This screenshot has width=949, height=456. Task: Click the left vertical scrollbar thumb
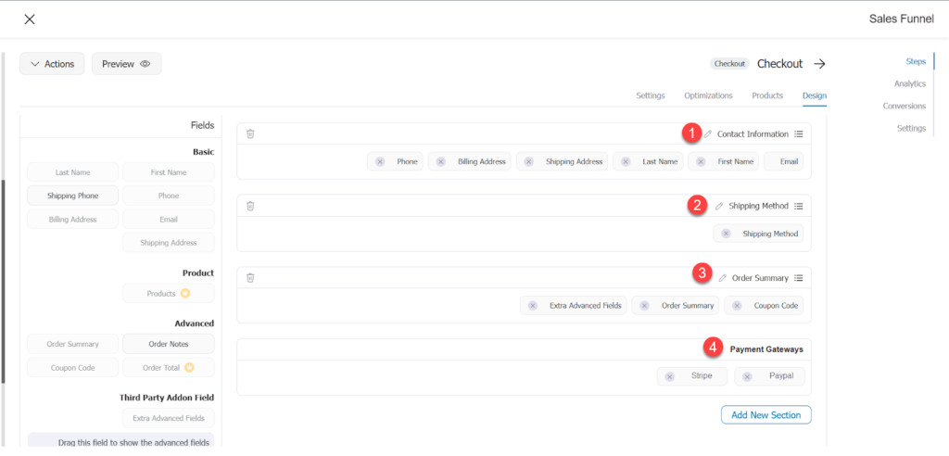pos(3,282)
